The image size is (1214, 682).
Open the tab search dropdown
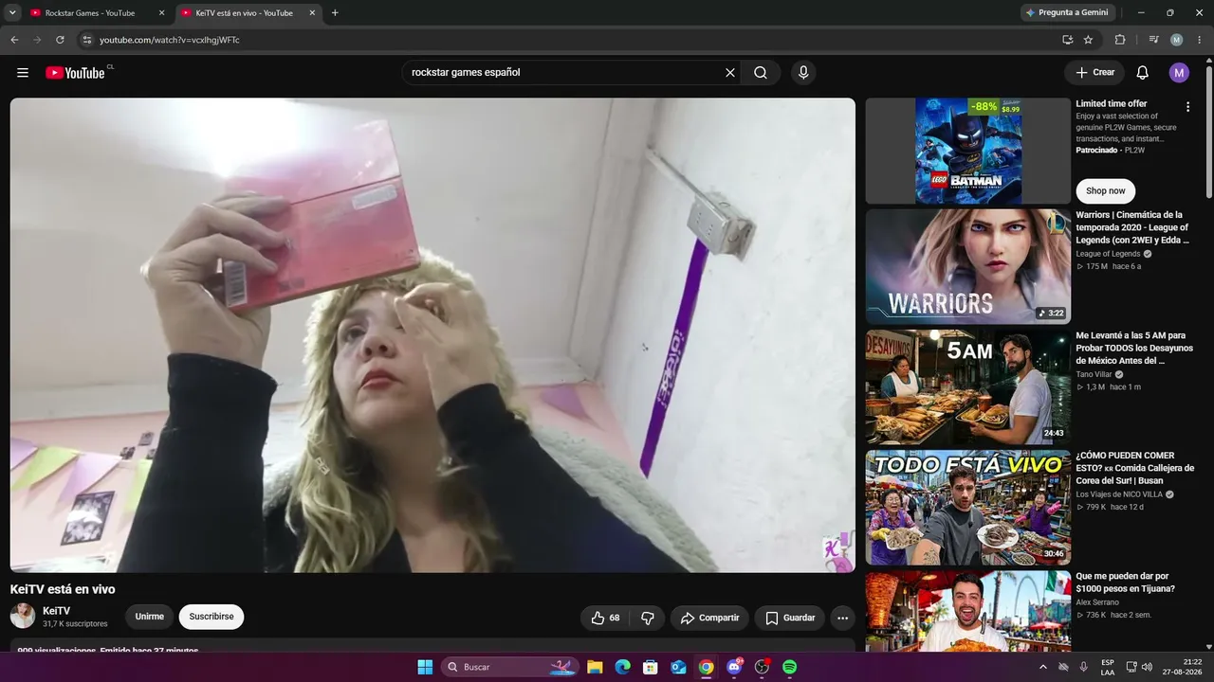coord(12,13)
